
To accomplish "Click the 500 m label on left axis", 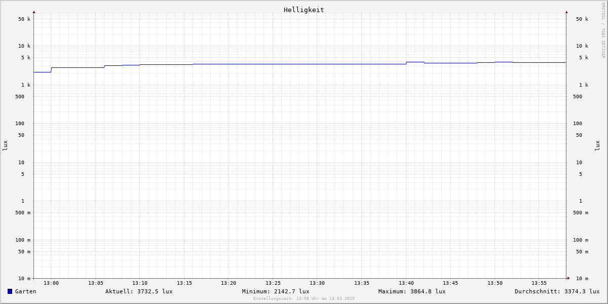I will pyautogui.click(x=23, y=213).
